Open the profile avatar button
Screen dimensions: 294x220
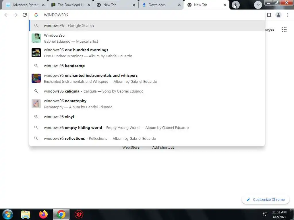(x=278, y=15)
